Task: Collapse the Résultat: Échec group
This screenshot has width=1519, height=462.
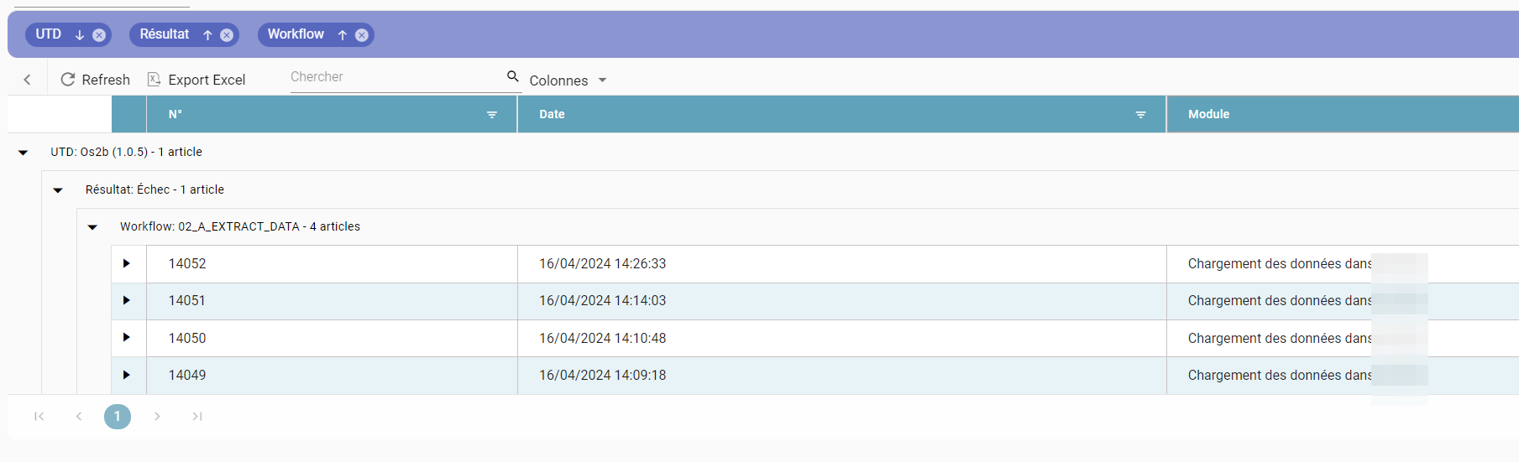Action: click(58, 190)
